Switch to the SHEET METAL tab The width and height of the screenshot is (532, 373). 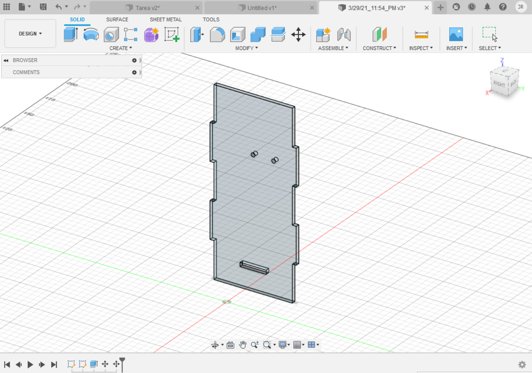click(x=166, y=20)
